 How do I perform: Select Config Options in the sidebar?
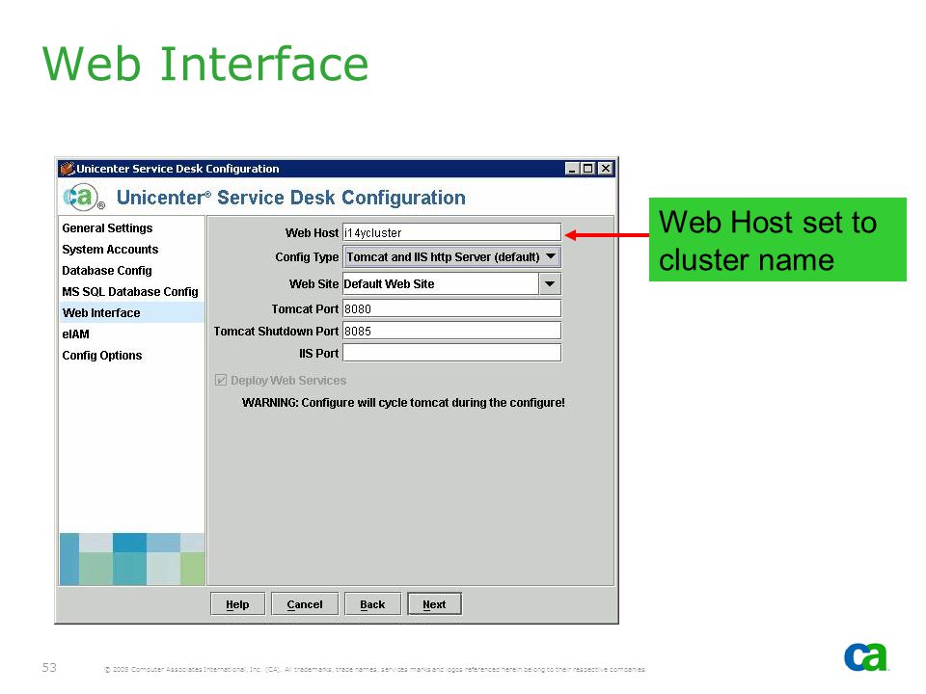(x=102, y=356)
